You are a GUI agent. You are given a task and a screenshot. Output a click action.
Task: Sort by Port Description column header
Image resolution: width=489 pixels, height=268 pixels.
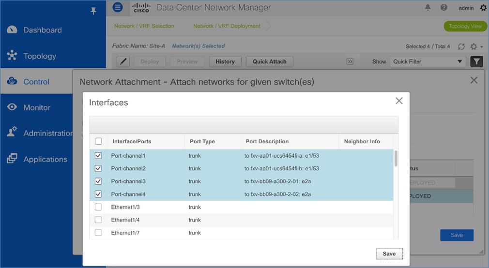click(x=267, y=141)
